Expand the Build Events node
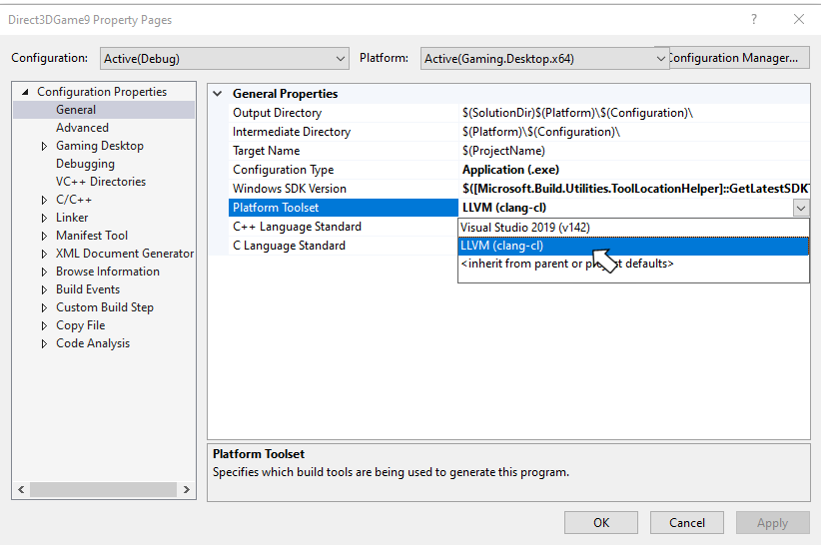Image resolution: width=825 pixels, height=547 pixels. (44, 289)
